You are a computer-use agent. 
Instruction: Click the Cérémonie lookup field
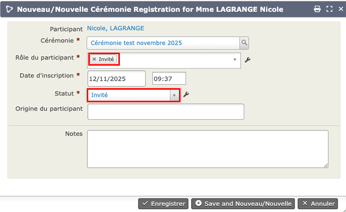(x=163, y=43)
